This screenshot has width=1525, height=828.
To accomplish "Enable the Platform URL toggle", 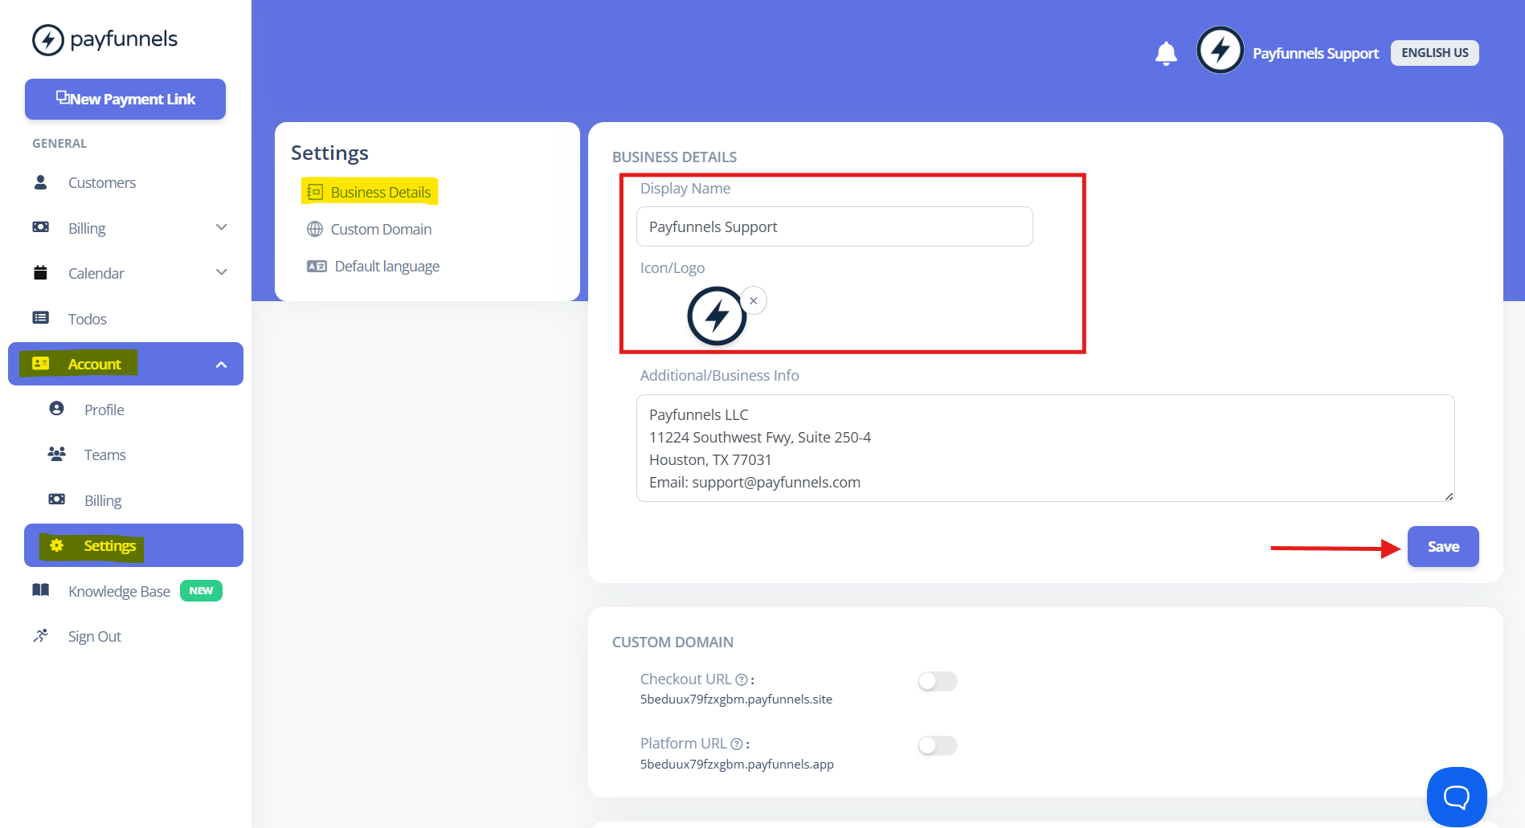I will (938, 745).
